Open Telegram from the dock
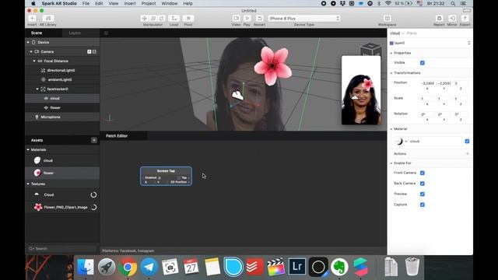The height and width of the screenshot is (280, 498). [x=149, y=267]
